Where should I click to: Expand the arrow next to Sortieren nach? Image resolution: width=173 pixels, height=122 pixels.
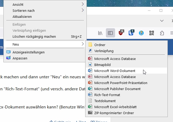point(83,10)
